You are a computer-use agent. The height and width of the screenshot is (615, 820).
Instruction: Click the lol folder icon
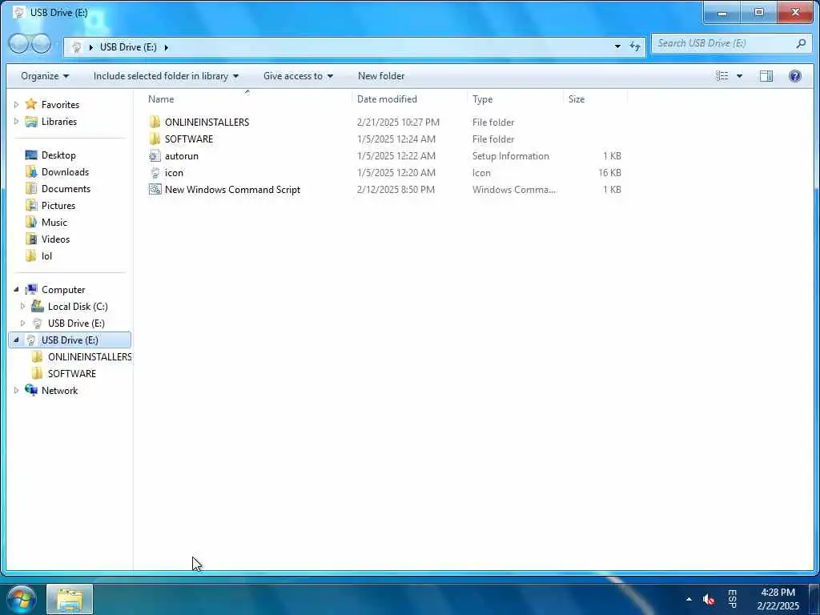click(31, 255)
